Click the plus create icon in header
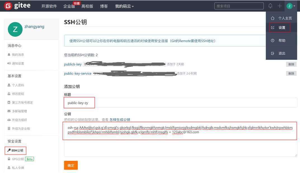 280,6
